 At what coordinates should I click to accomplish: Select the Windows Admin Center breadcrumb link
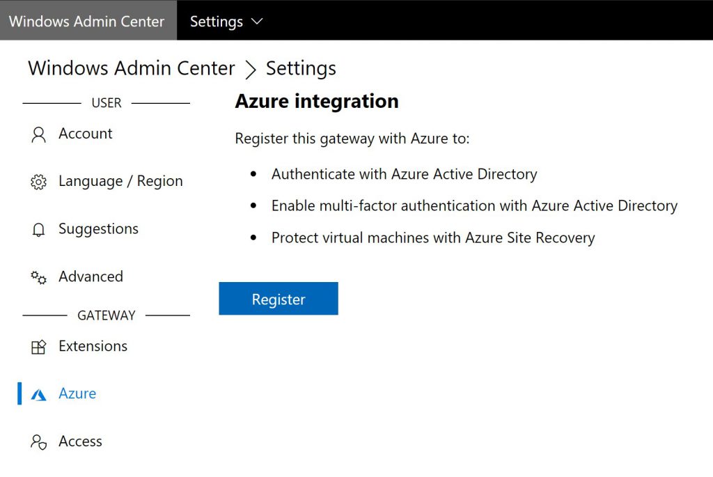(x=132, y=68)
